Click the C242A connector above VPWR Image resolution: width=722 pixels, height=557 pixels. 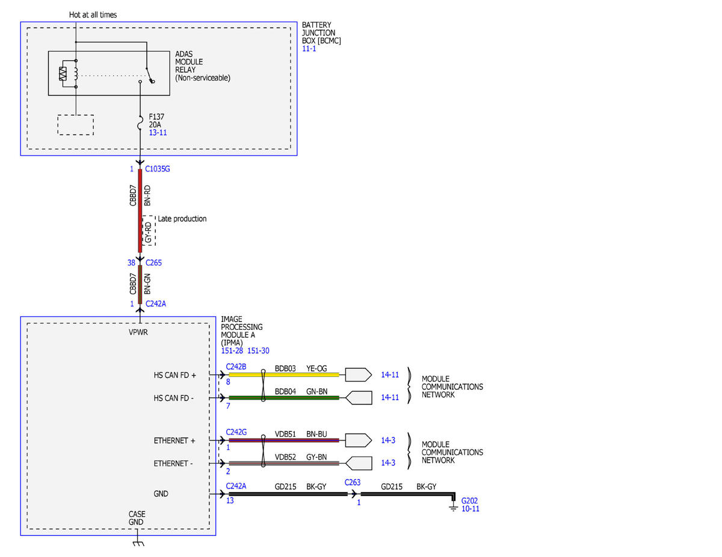pos(155,304)
